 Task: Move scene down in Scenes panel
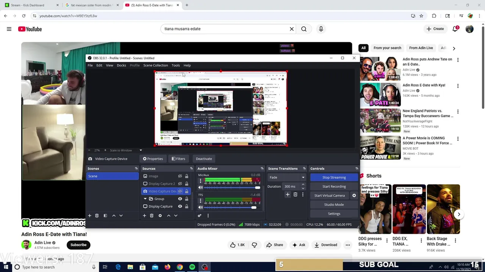tap(121, 215)
